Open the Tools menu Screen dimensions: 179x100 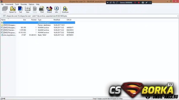click(x=17, y=4)
